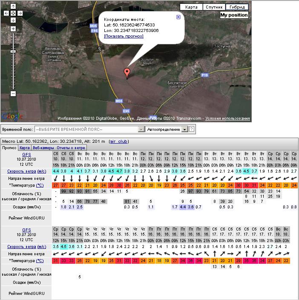This screenshot has width=299, height=300.
Task: Pan the map right with arrow
Action: (x=20, y=13)
